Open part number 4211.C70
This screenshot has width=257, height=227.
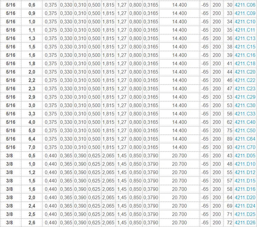coord(245,147)
